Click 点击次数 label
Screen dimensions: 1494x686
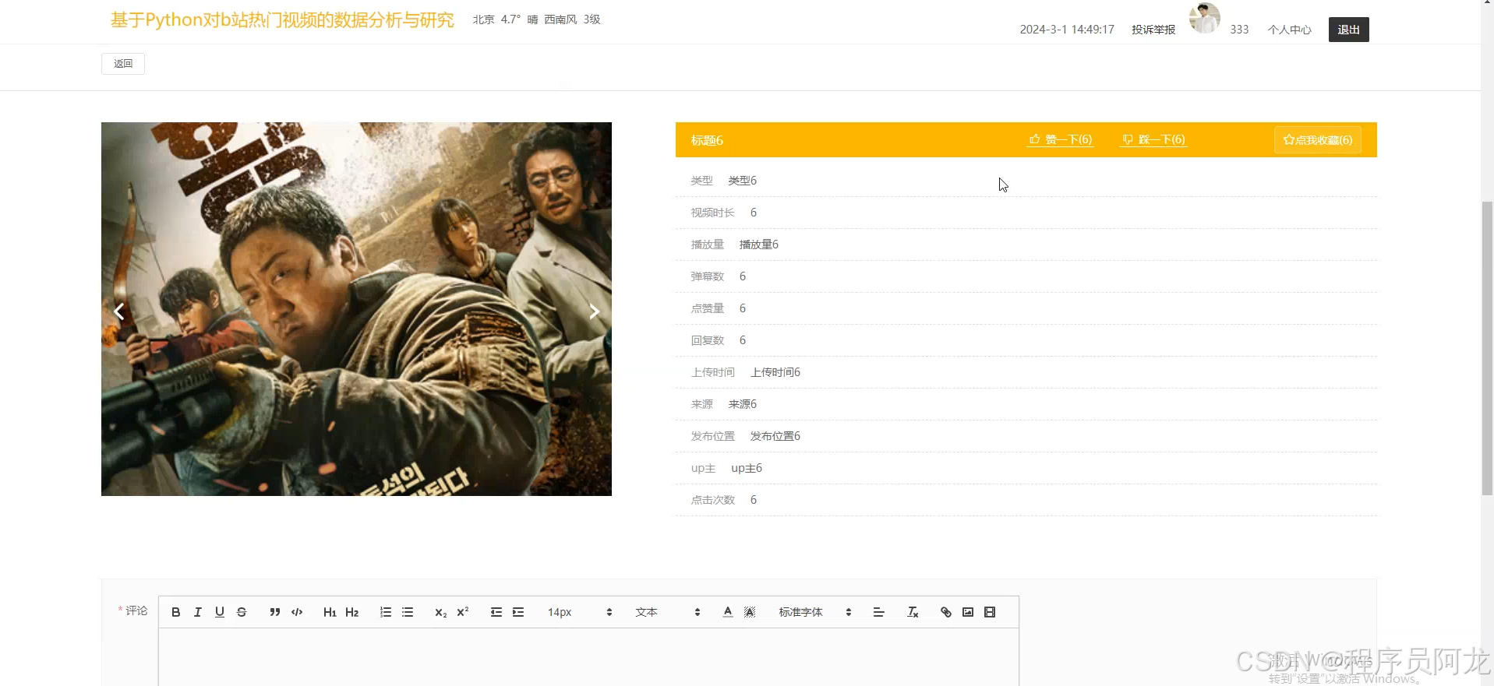coord(713,500)
